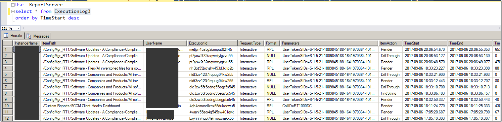Click ExecutionId cell nh3bit55bxhshy453d3x1p2b
The image size is (502, 122).
coord(212,68)
